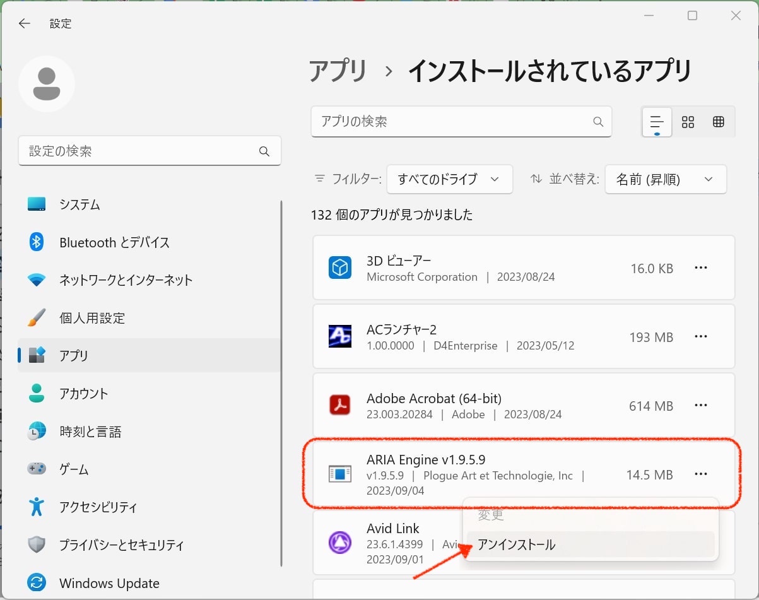
Task: Click the ARIA Engine app icon
Action: (x=340, y=474)
